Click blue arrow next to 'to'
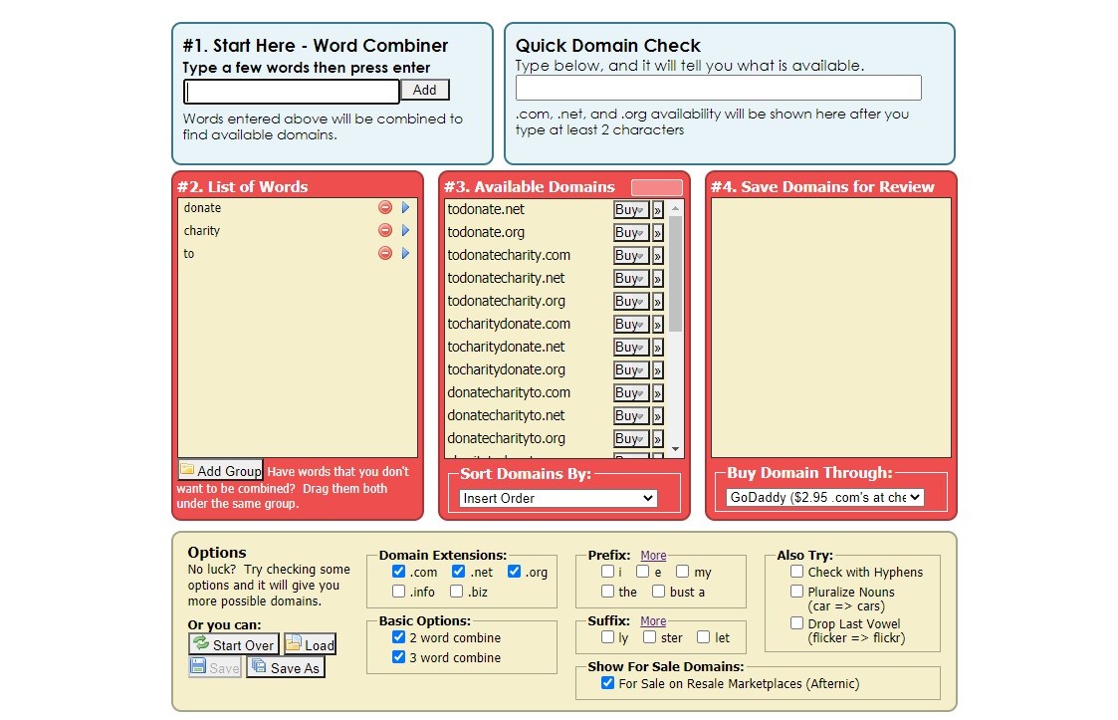The width and height of the screenshot is (1118, 720). pyautogui.click(x=406, y=253)
